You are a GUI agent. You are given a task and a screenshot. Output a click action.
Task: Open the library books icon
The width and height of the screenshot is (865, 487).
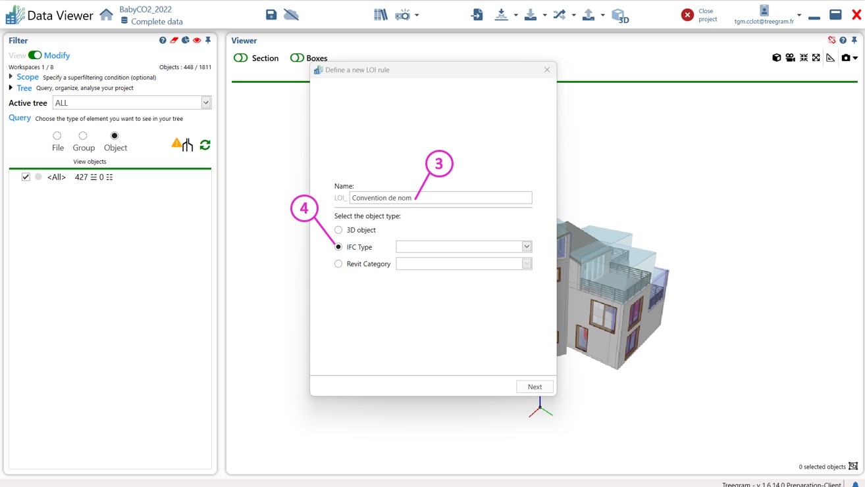pyautogui.click(x=380, y=14)
